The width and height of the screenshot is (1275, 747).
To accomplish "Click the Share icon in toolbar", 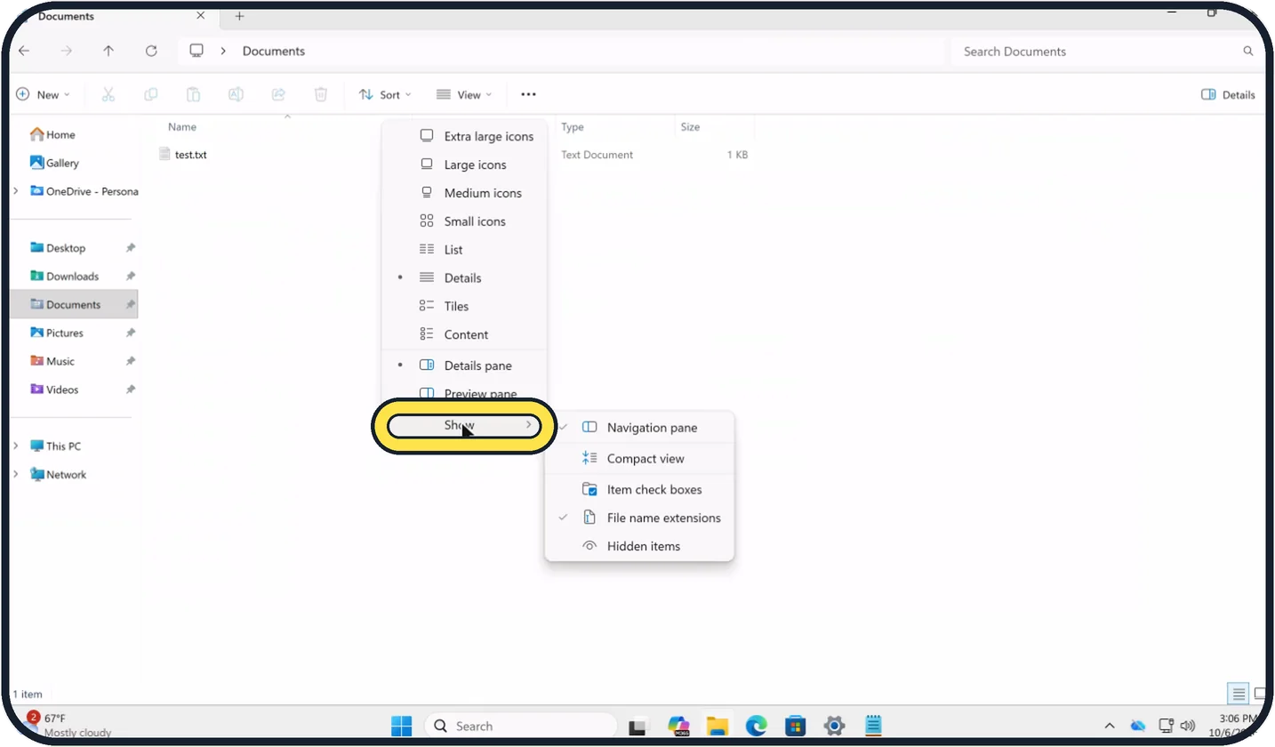I will (278, 94).
